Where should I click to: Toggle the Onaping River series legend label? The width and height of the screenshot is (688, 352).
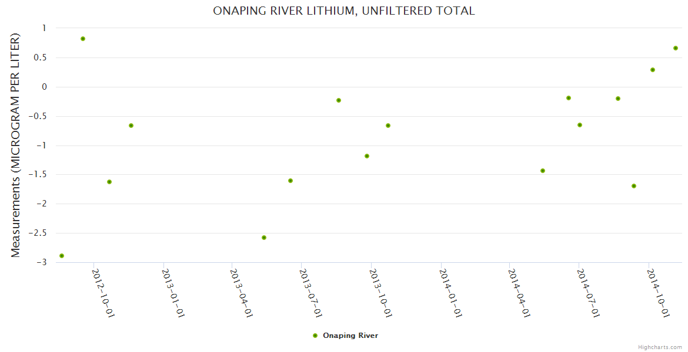pos(350,336)
